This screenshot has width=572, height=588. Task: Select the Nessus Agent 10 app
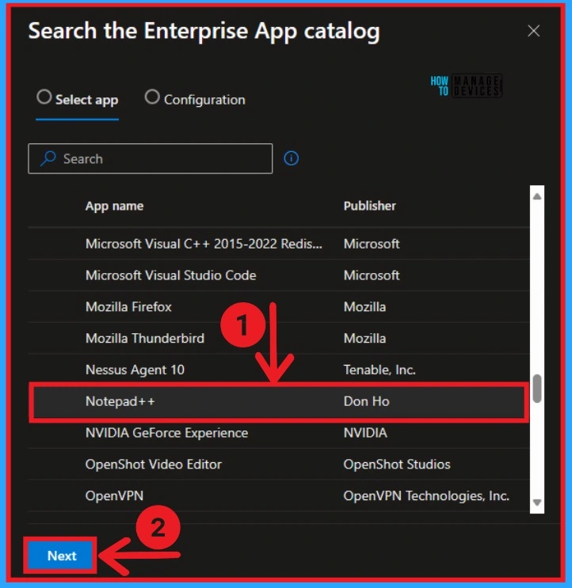click(279, 370)
